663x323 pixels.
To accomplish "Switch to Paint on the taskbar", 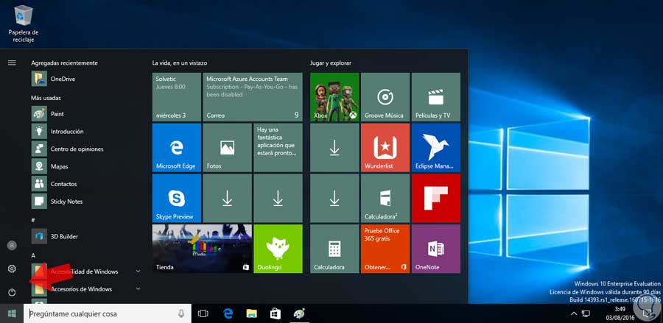I will [299, 313].
